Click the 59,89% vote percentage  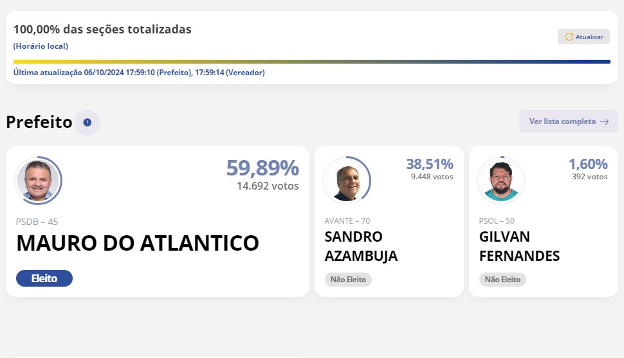tap(262, 168)
